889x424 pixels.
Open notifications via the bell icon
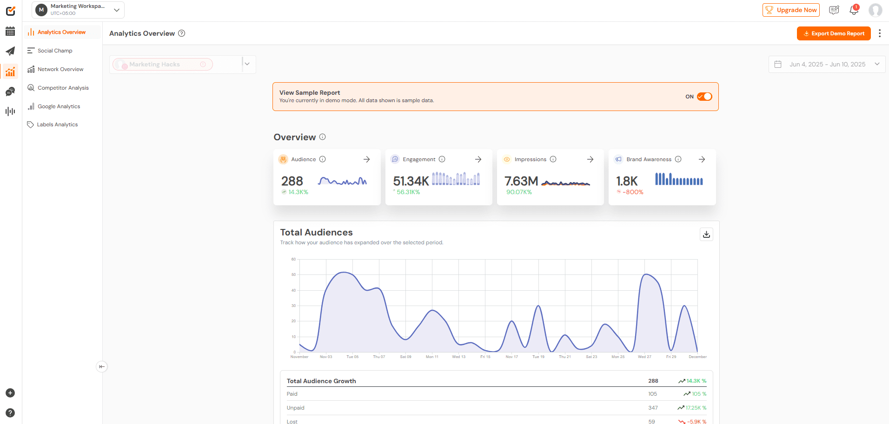(854, 10)
